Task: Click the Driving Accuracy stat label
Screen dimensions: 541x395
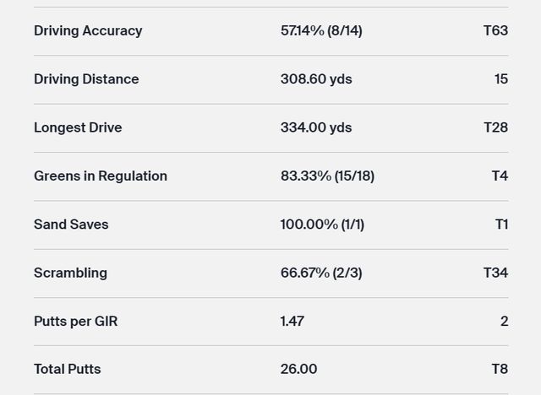Action: tap(88, 30)
